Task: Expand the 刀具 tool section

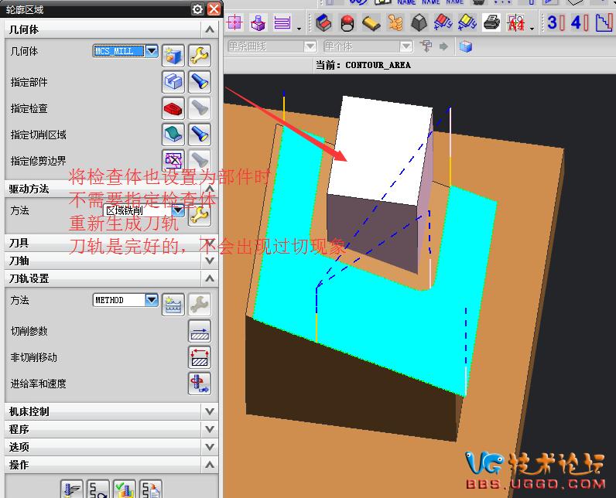Action: (x=210, y=243)
